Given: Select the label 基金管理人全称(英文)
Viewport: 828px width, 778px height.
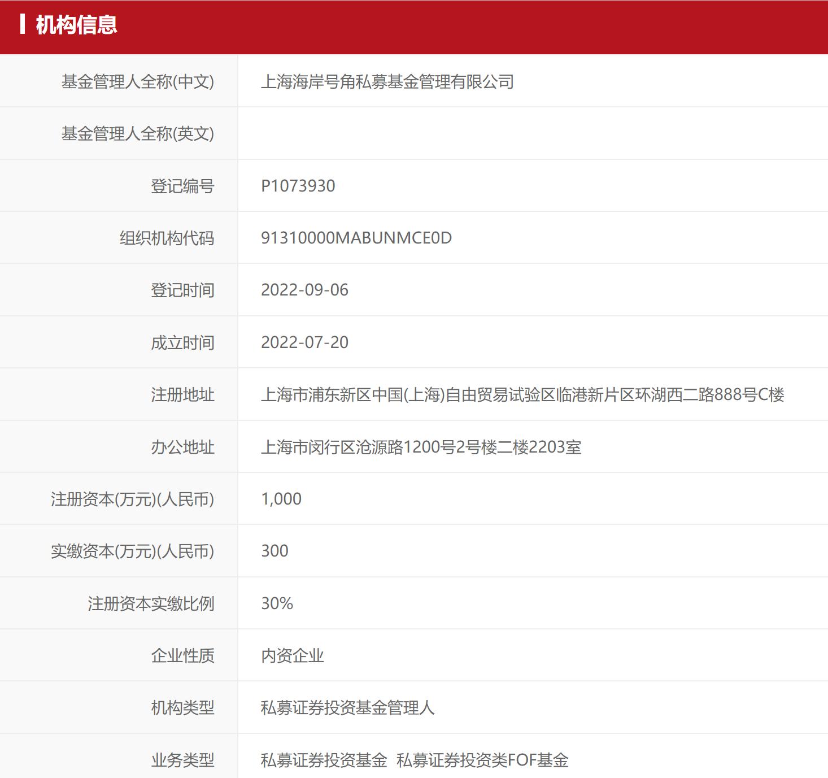Looking at the screenshot, I should [x=138, y=134].
